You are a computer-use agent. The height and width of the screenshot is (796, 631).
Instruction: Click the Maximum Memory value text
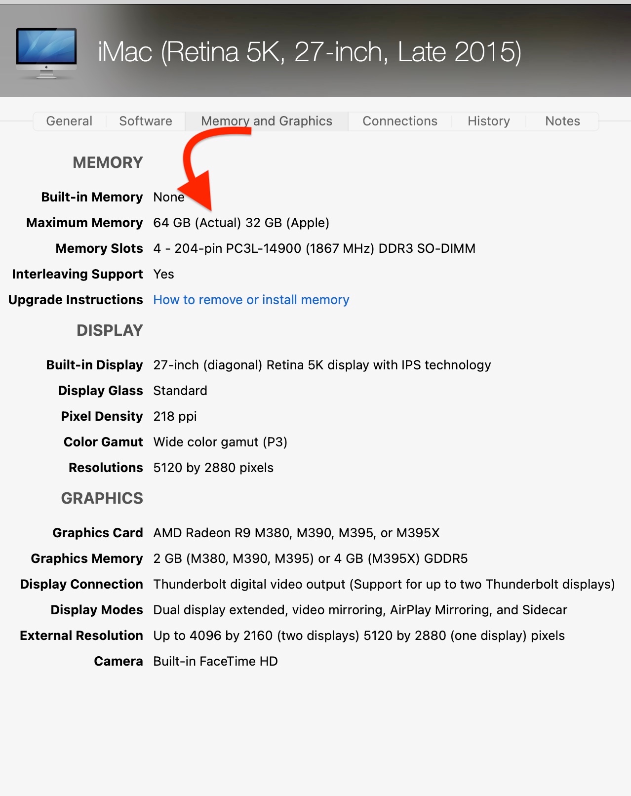pos(241,223)
